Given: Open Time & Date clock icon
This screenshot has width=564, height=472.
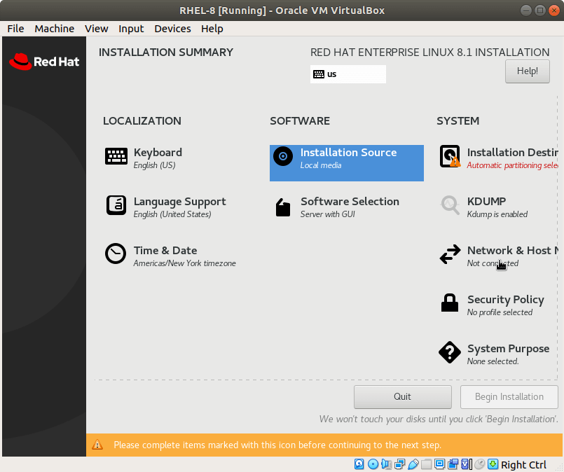Looking at the screenshot, I should point(116,254).
